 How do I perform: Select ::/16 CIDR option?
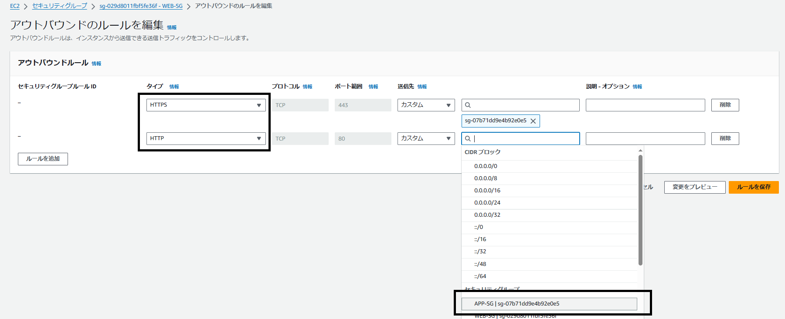(x=550, y=239)
